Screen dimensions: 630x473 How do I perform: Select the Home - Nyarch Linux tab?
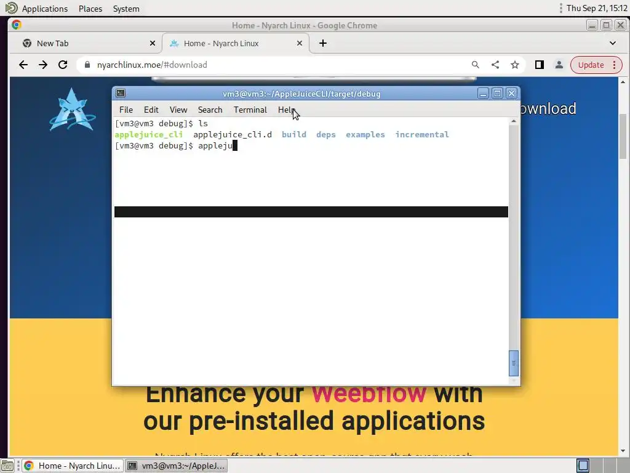(x=236, y=43)
